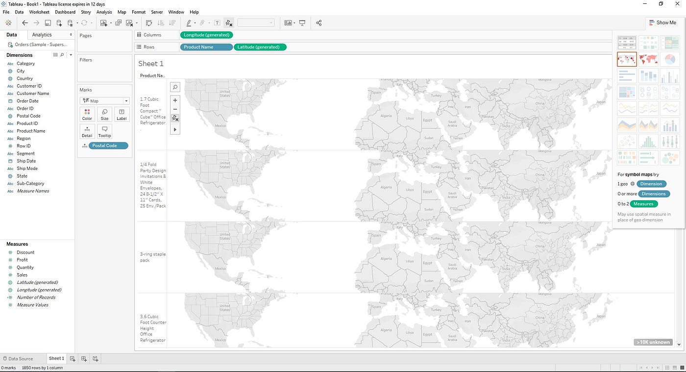Zoom out with the map minus button
Image resolution: width=686 pixels, height=372 pixels.
[x=175, y=109]
